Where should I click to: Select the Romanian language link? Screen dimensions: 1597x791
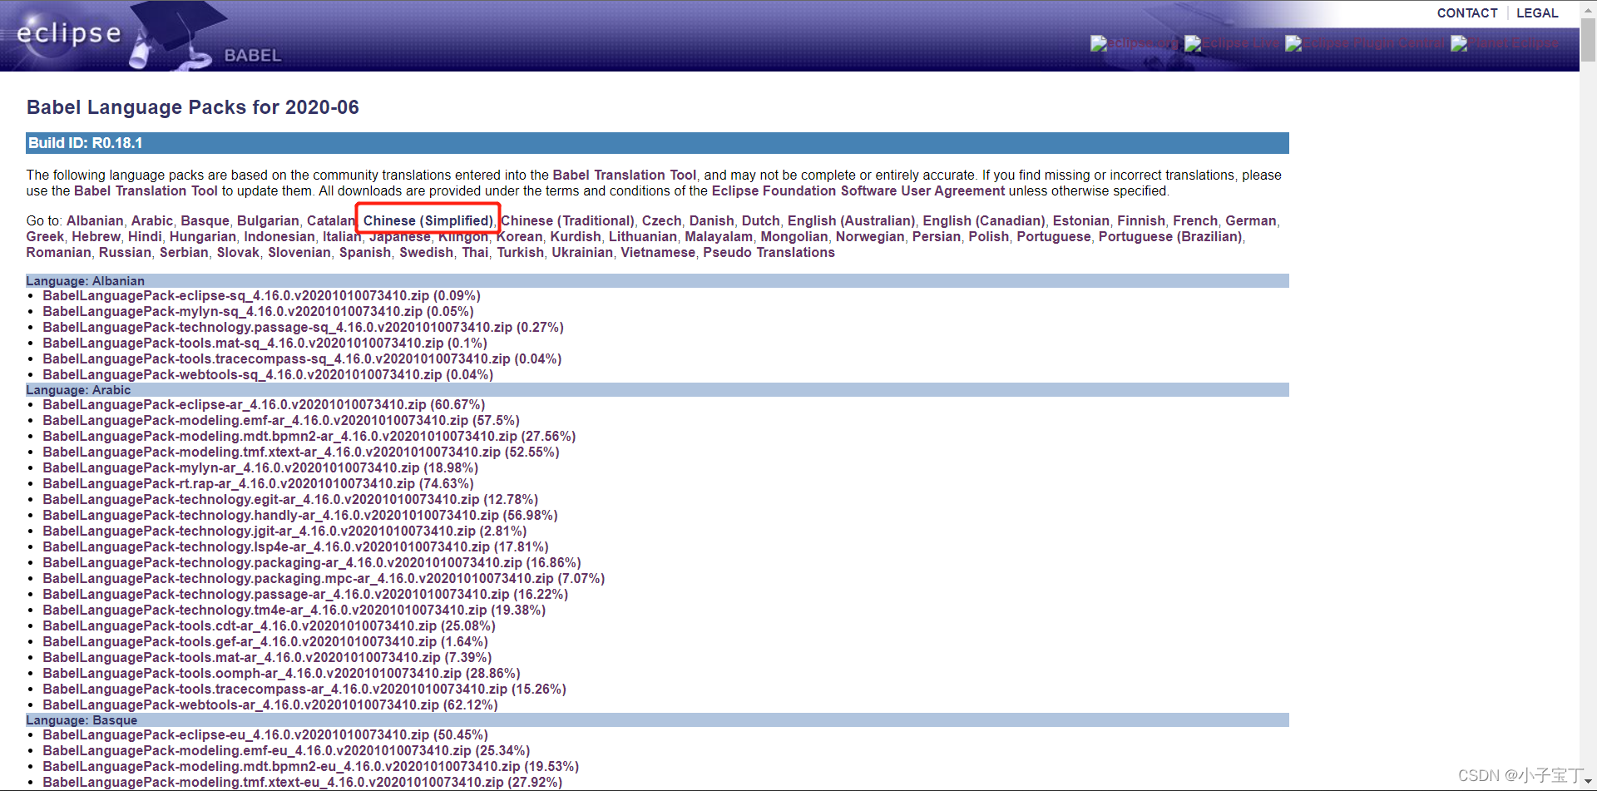pyautogui.click(x=58, y=252)
